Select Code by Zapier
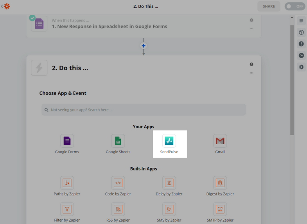 (118, 186)
